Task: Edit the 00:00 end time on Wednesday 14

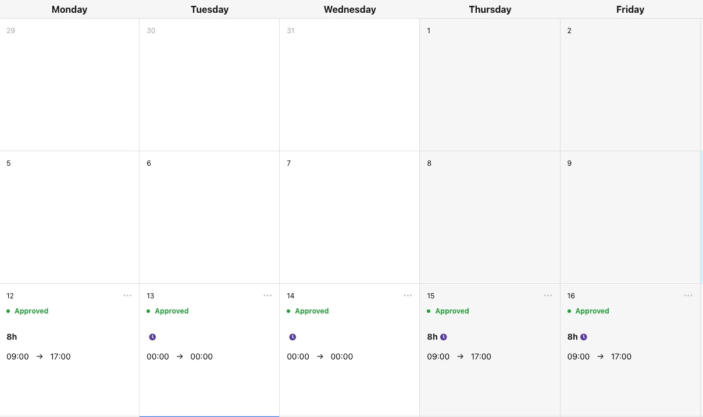Action: click(x=342, y=357)
